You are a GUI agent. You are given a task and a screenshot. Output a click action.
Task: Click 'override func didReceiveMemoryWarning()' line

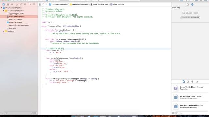tap(66, 39)
